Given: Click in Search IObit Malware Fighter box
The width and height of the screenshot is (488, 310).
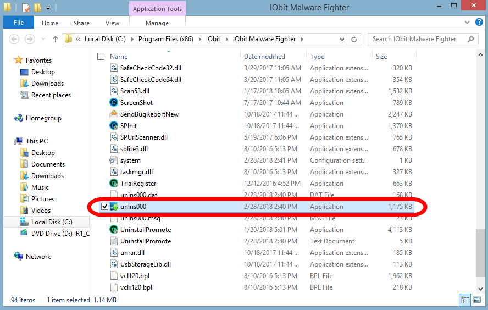Looking at the screenshot, I should [x=414, y=39].
